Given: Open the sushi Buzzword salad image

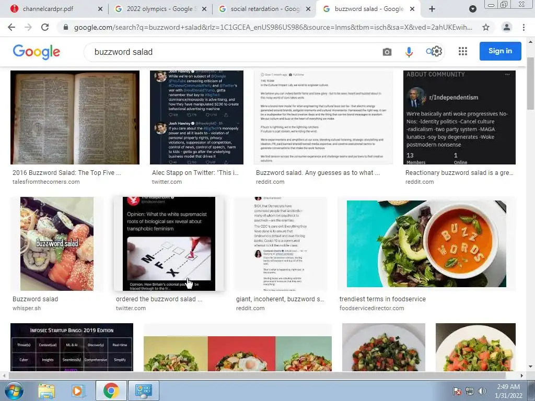Looking at the screenshot, I should (x=57, y=244).
